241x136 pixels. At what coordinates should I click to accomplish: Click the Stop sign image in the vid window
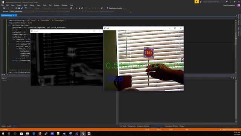coord(148,53)
